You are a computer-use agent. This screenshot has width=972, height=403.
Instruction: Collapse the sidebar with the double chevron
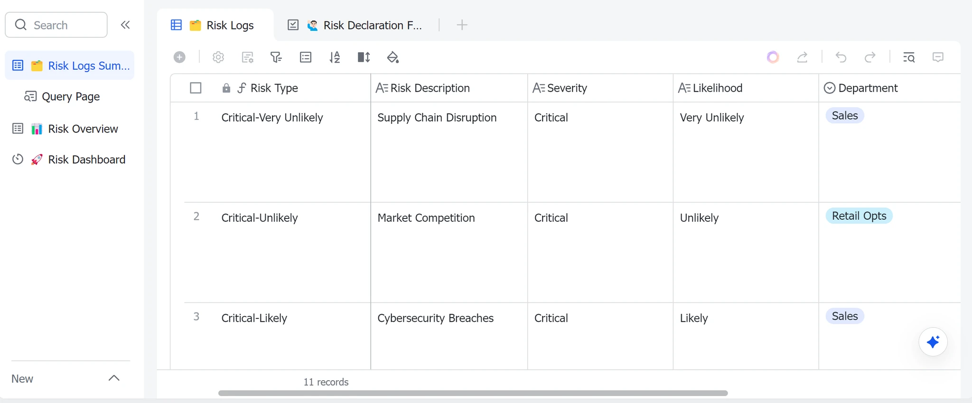click(x=125, y=25)
